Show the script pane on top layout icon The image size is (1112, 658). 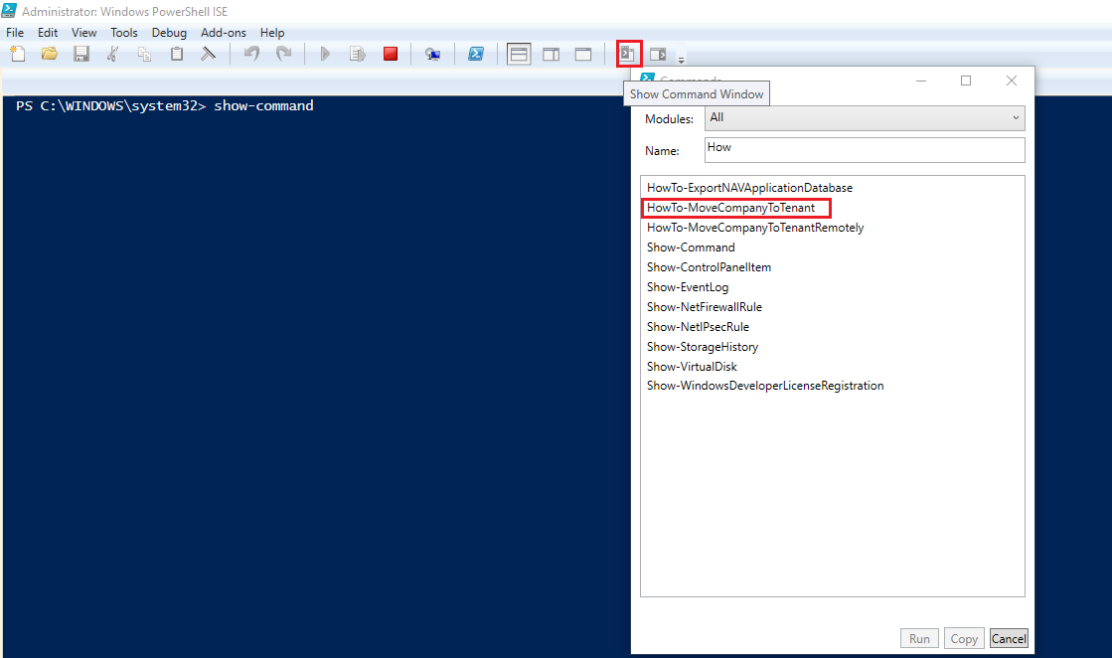tap(519, 54)
